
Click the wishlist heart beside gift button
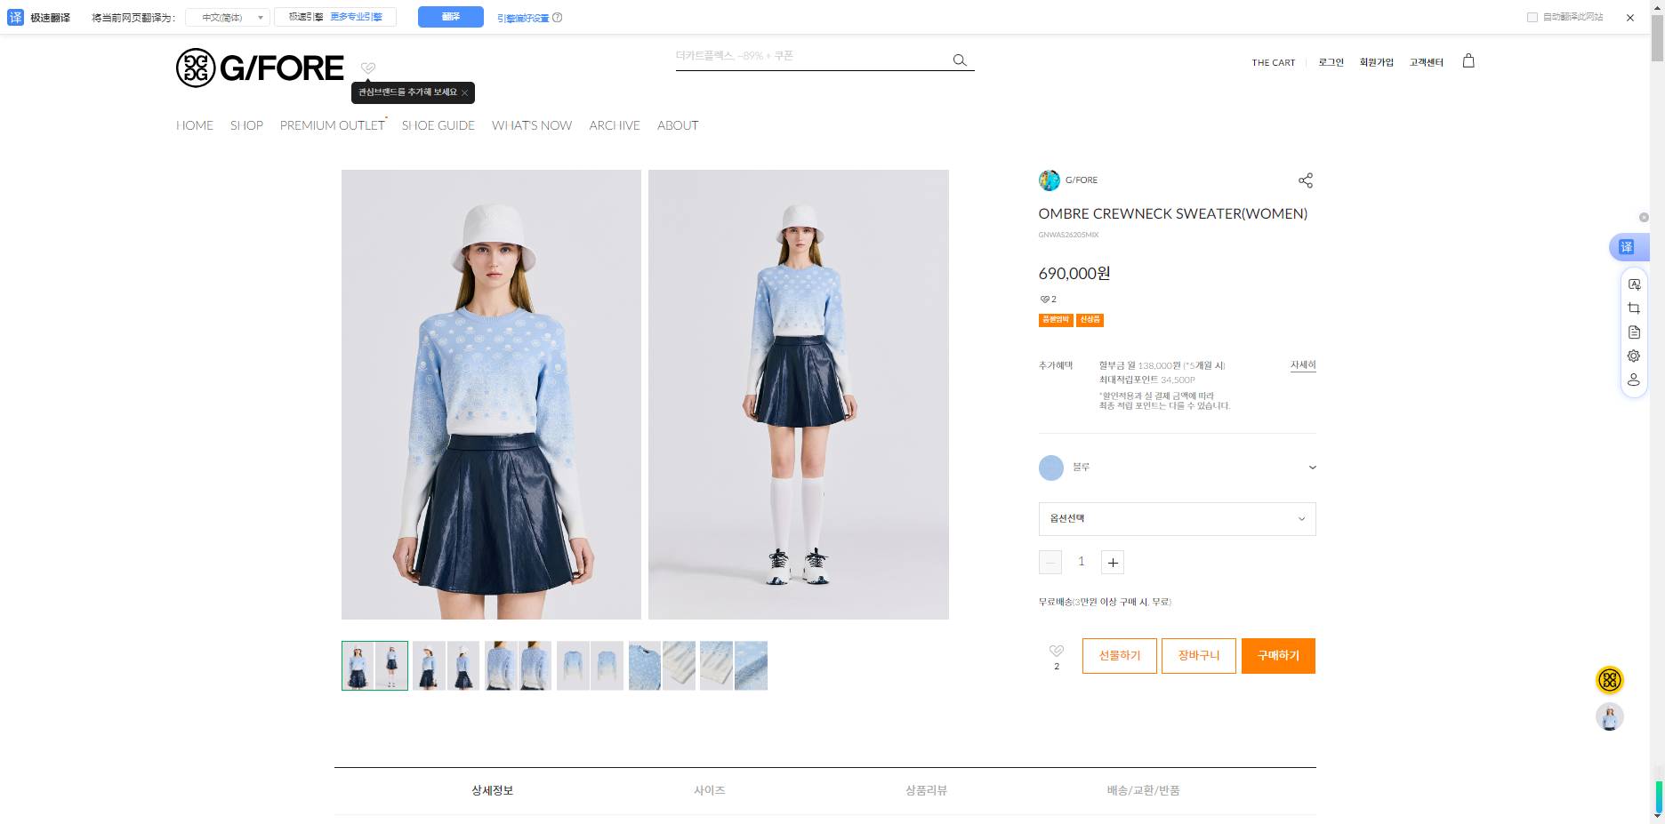click(x=1057, y=652)
